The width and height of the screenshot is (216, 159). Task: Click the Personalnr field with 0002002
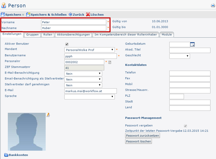click(x=84, y=62)
